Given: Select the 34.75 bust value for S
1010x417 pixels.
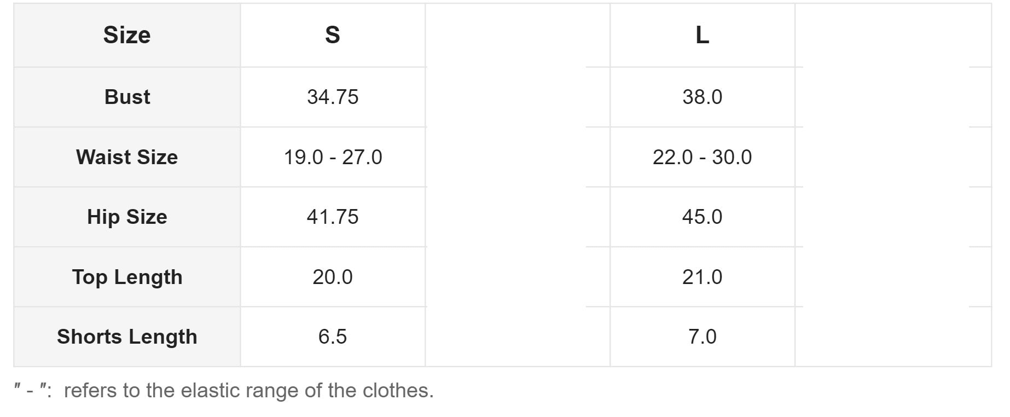Looking at the screenshot, I should pyautogui.click(x=333, y=97).
